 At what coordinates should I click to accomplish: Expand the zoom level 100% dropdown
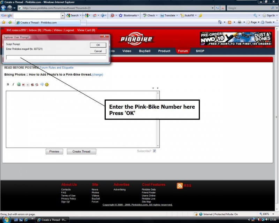[x=273, y=214]
